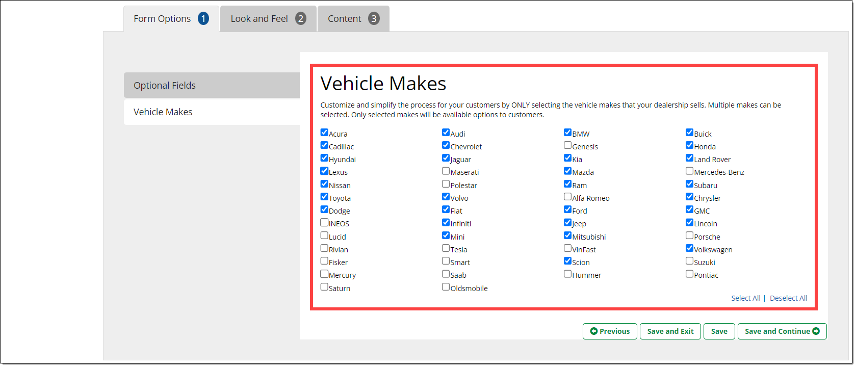856x367 pixels.
Task: Open Optional Fields in the sidebar
Action: tap(212, 85)
